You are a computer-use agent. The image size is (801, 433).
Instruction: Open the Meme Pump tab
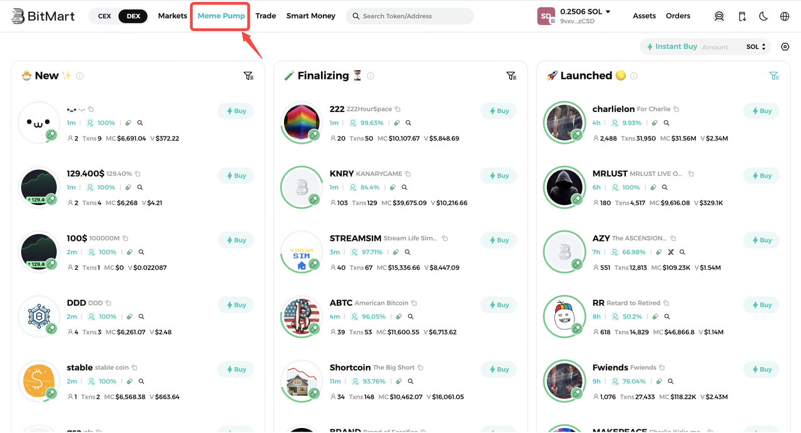click(x=222, y=16)
